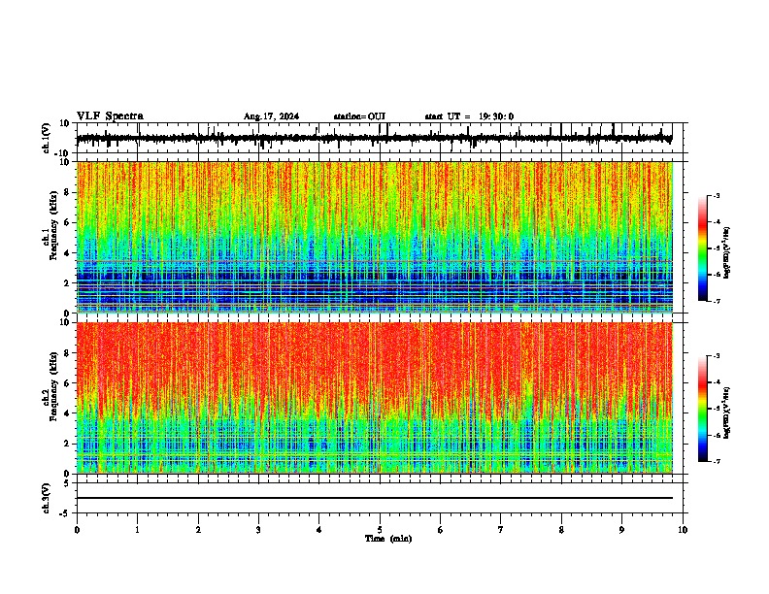The image size is (769, 594).
Task: Click the flat ch.3 voltage trace line
Action: pyautogui.click(x=375, y=498)
